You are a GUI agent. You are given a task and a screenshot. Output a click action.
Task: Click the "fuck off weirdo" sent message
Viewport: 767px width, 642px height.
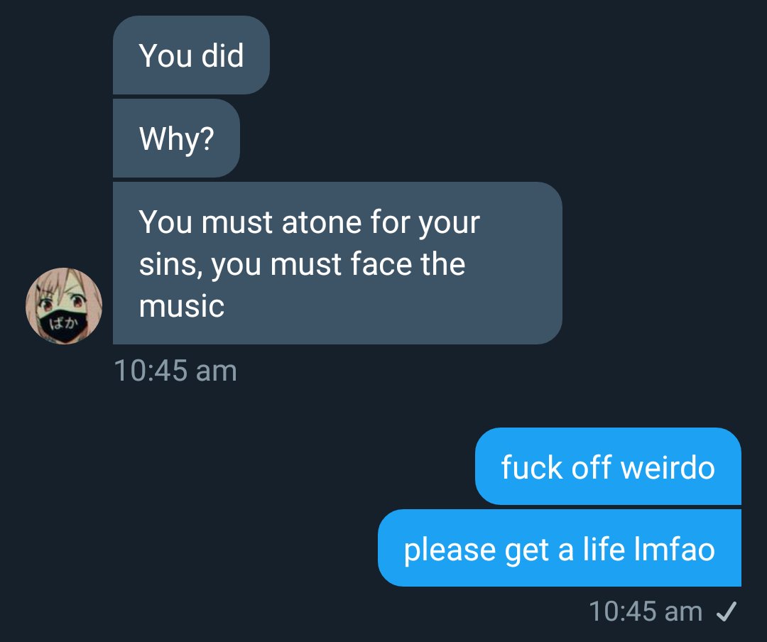[x=607, y=467]
